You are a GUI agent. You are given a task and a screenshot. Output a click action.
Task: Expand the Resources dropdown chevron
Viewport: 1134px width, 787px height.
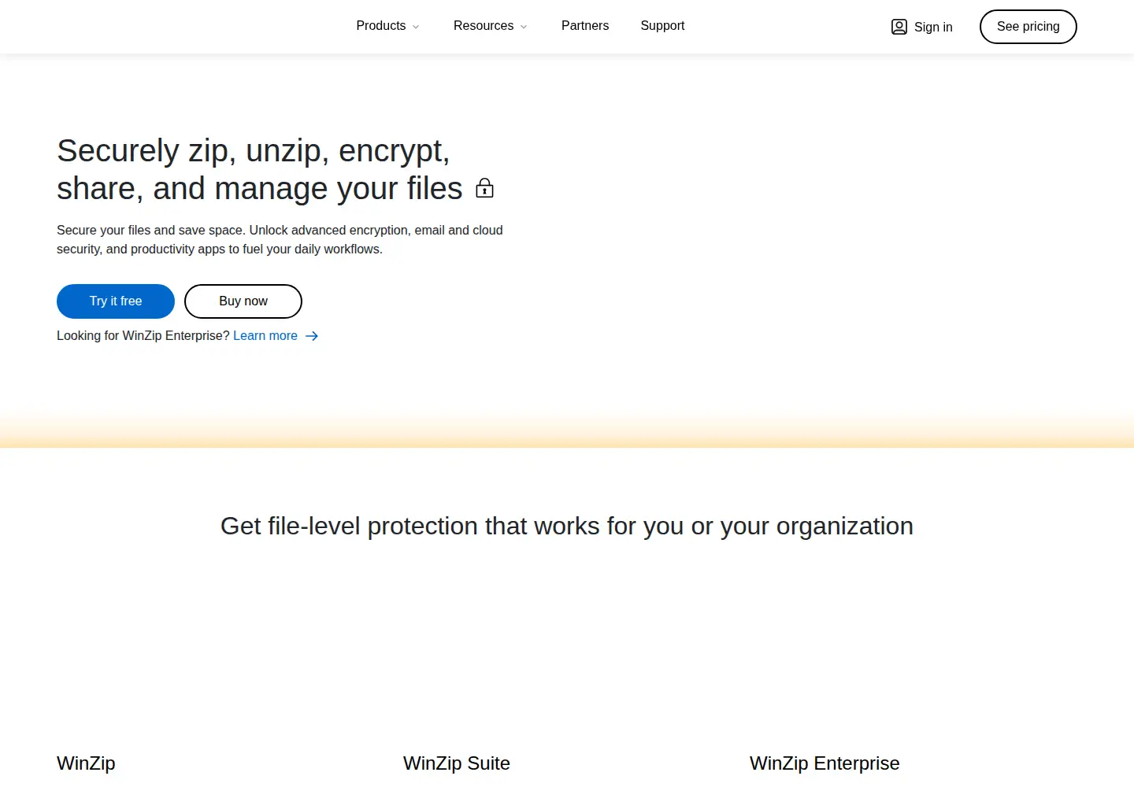[x=524, y=27]
